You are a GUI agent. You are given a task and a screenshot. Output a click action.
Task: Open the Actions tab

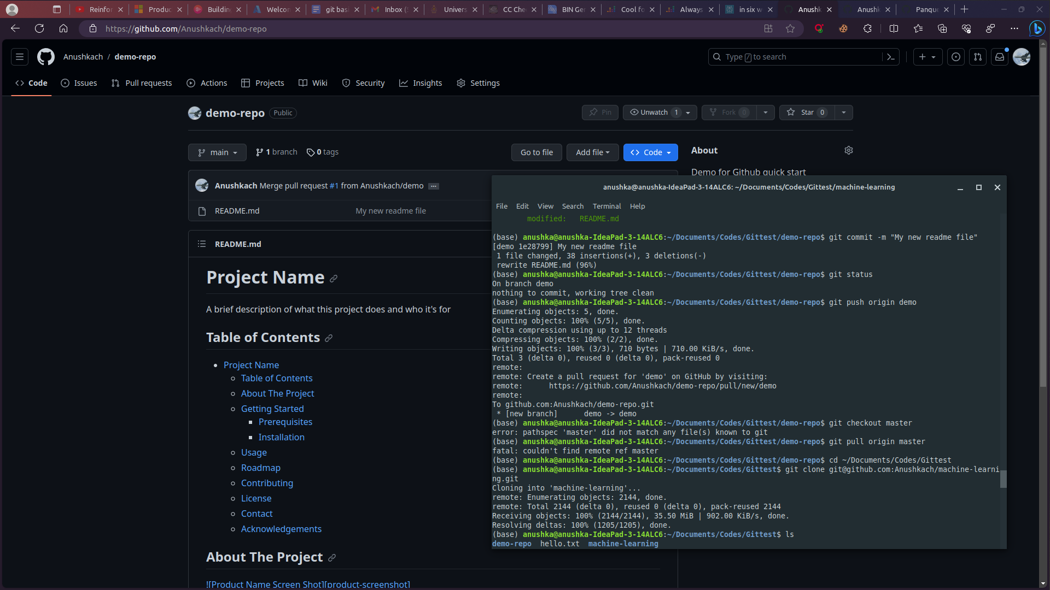[x=207, y=83]
